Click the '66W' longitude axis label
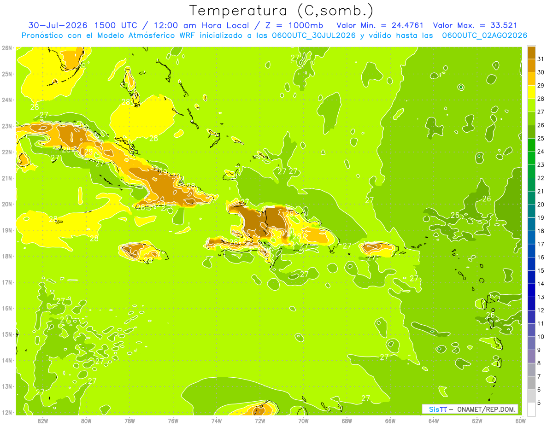Viewport: 553px width, 427px height. tap(390, 421)
